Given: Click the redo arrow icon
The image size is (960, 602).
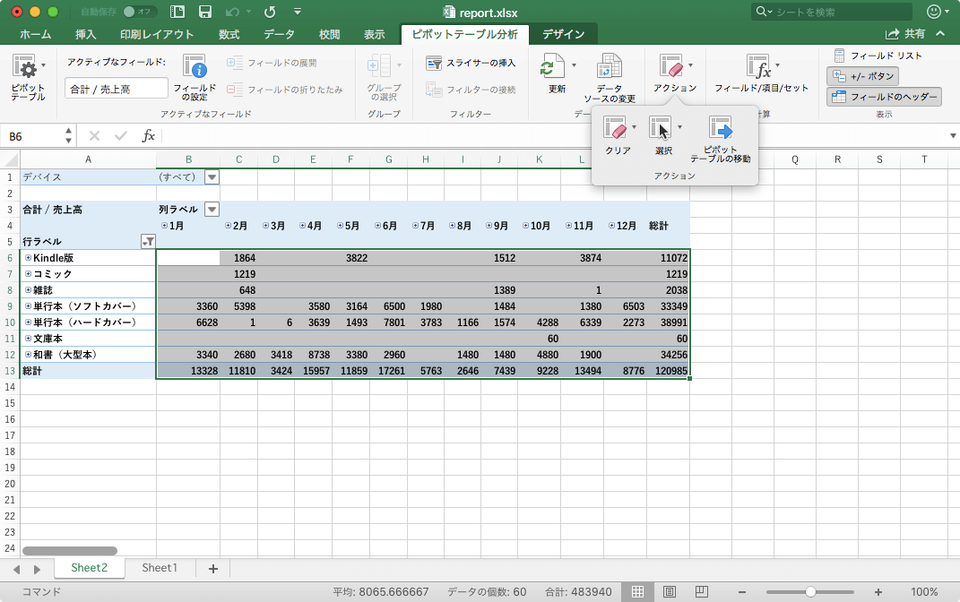Looking at the screenshot, I should [270, 12].
